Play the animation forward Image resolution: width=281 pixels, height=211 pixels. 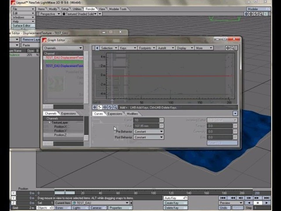coord(266,203)
